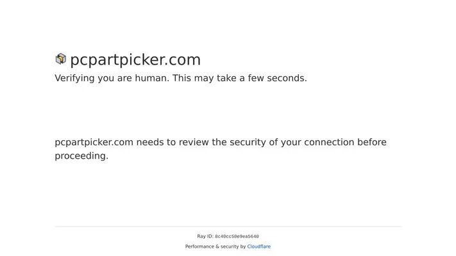This screenshot has width=456, height=256.
Task: Click 'Performance & security by' footer text
Action: [215, 246]
